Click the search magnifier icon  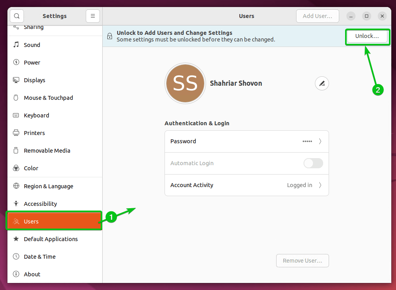tap(16, 16)
